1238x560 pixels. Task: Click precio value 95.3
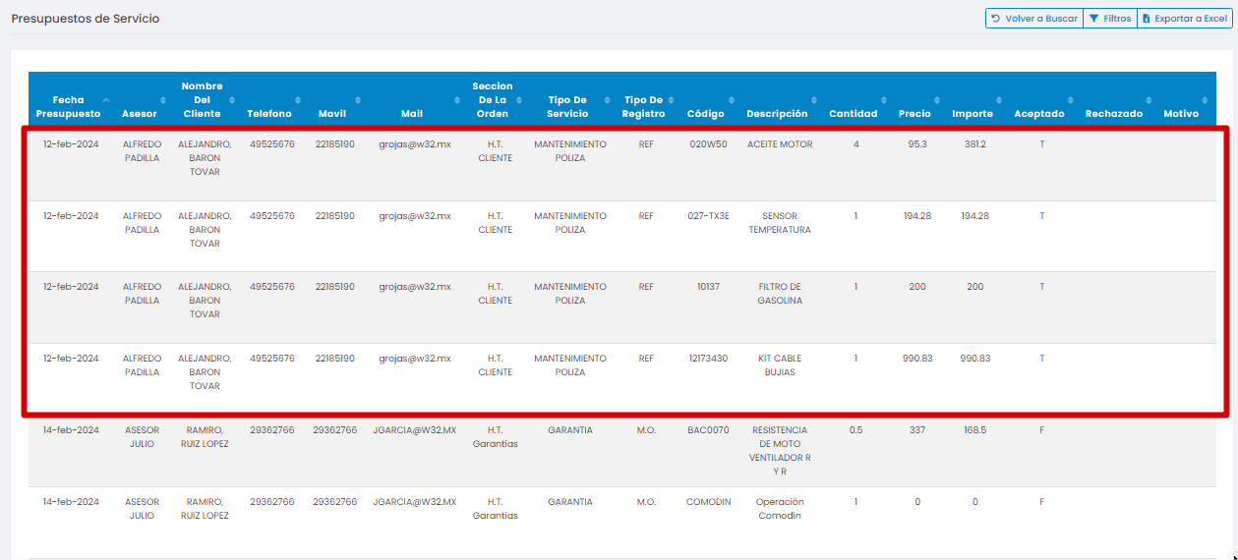click(x=917, y=144)
